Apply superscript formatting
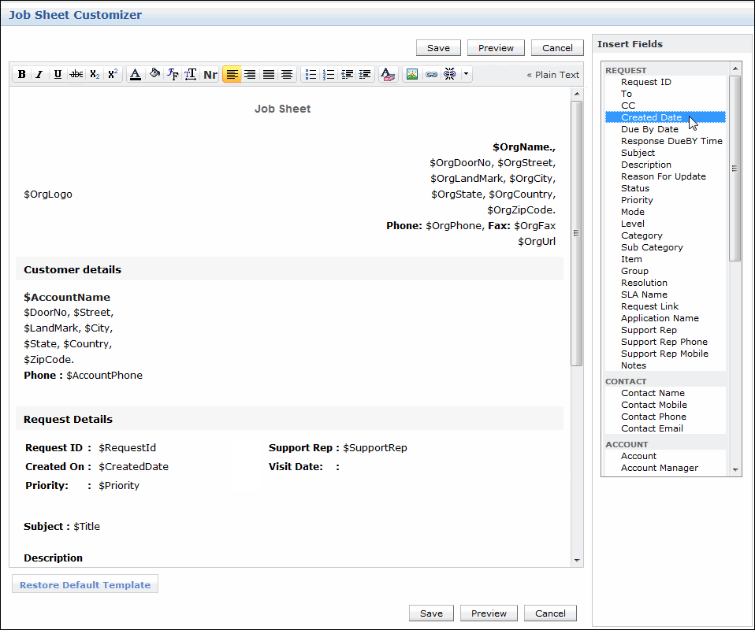The width and height of the screenshot is (755, 630). tap(113, 74)
